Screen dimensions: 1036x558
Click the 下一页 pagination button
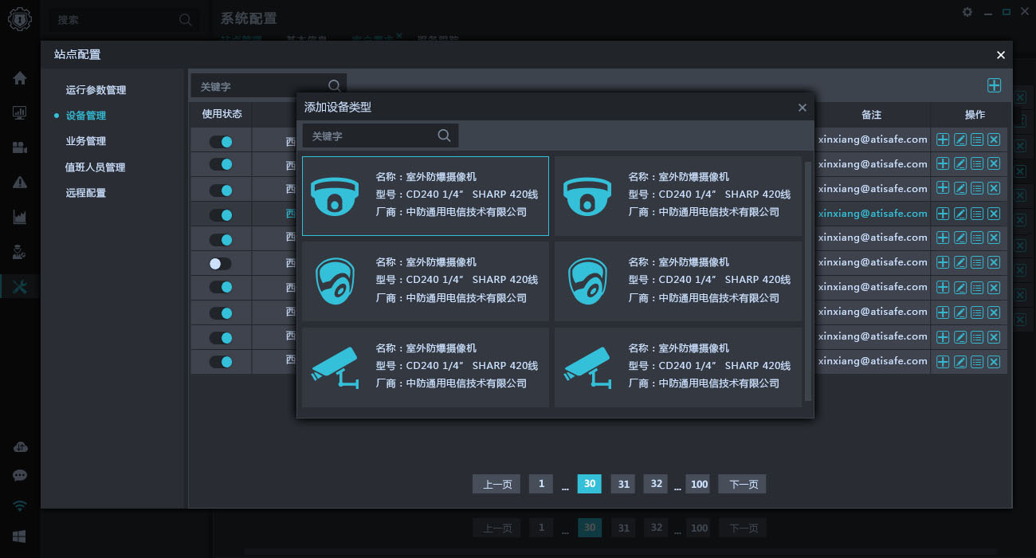tap(742, 484)
